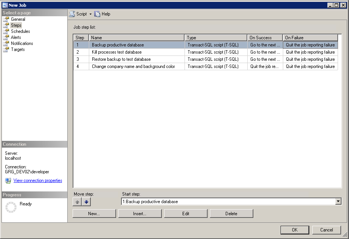
Task: Click the Script scroll icon
Action: 72,14
